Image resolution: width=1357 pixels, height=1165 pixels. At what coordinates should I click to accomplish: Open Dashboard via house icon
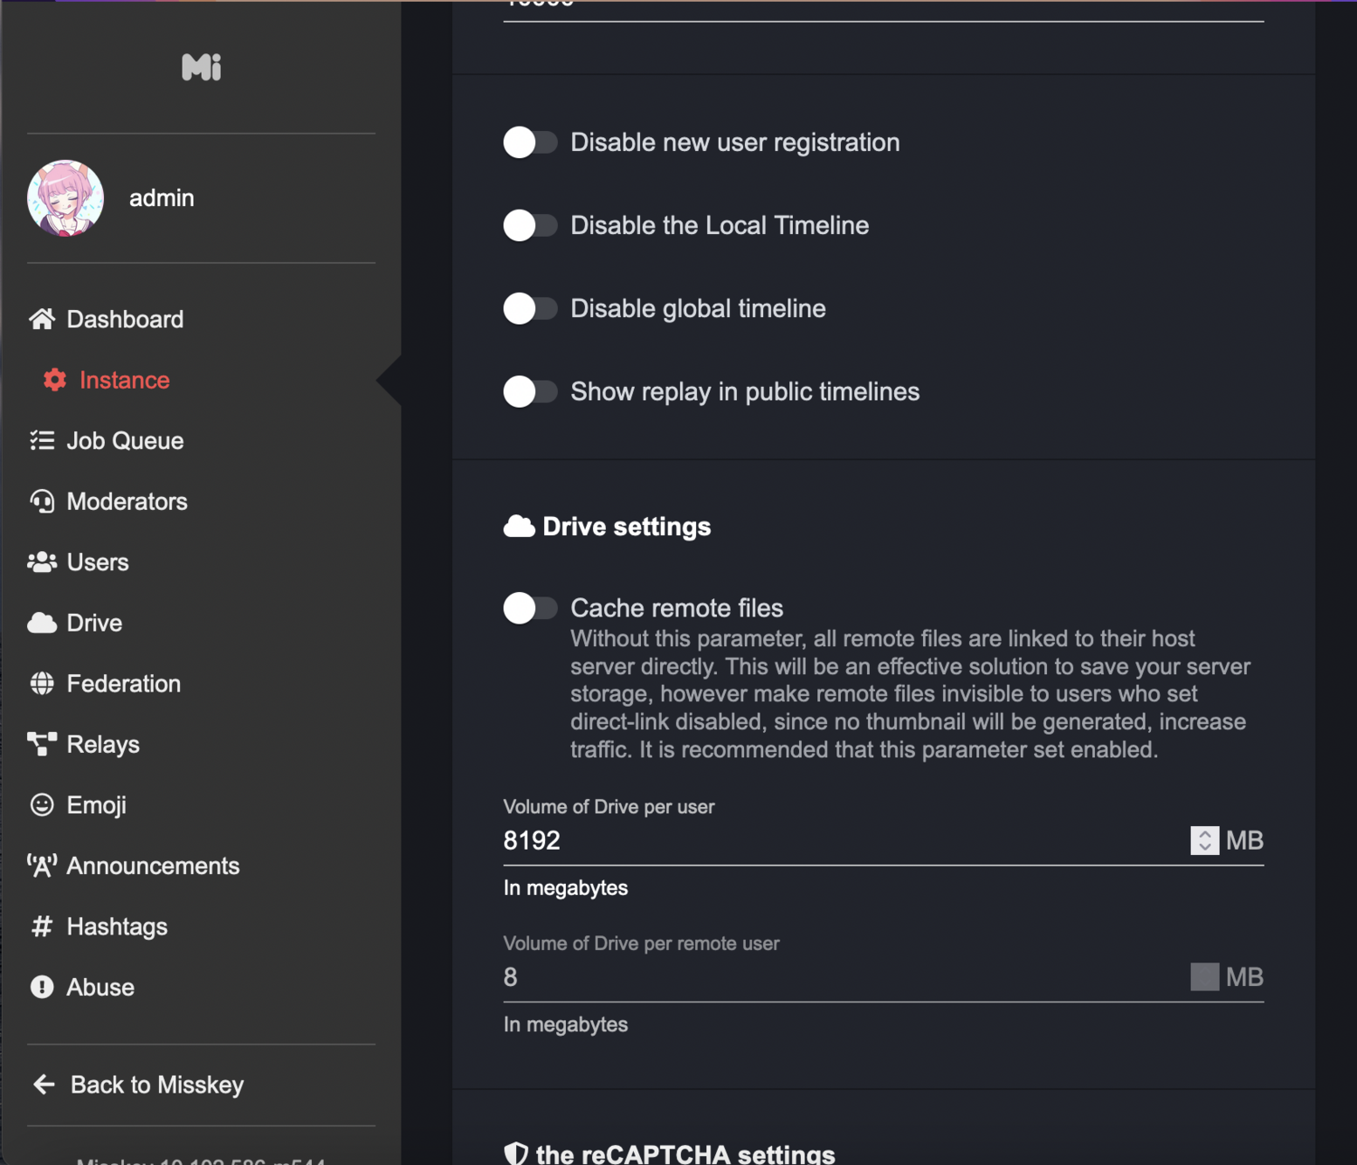pyautogui.click(x=42, y=320)
